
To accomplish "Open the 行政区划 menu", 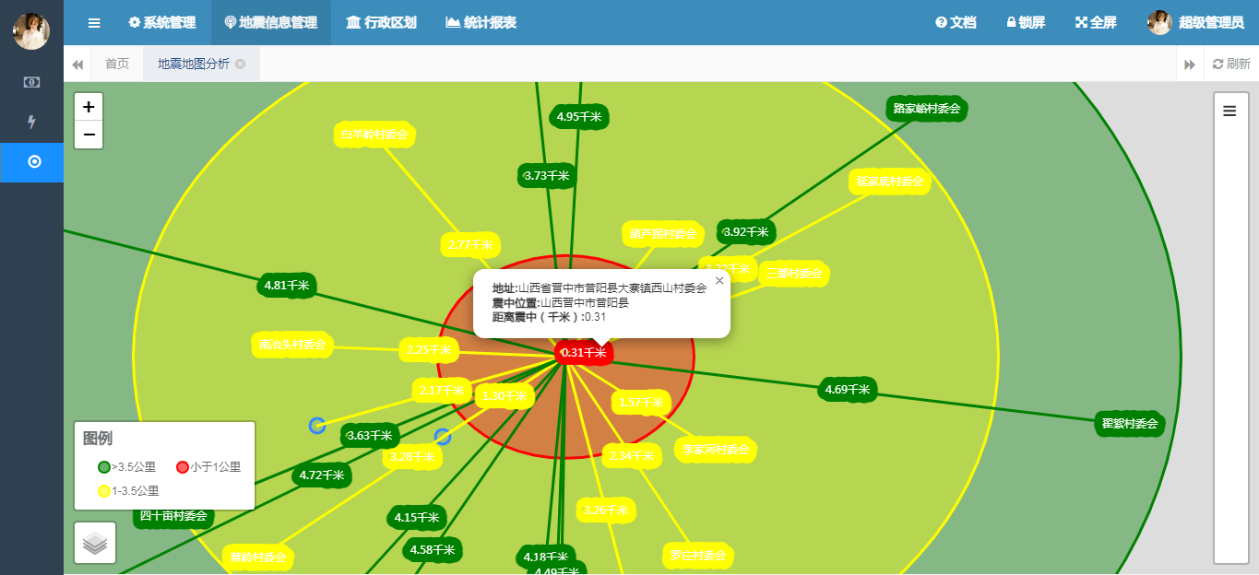I will click(x=381, y=22).
